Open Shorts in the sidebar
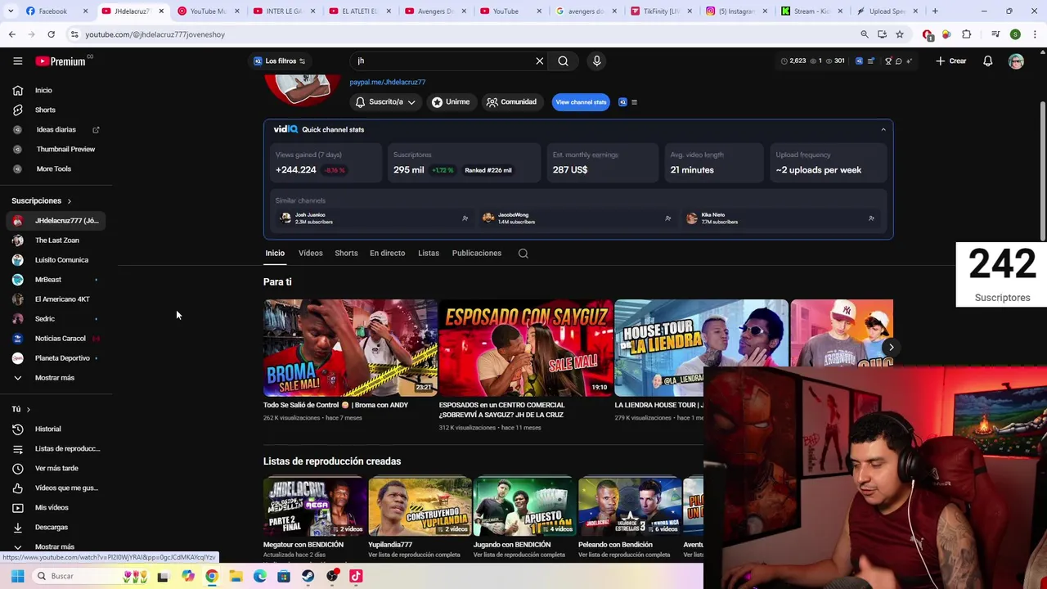The height and width of the screenshot is (589, 1047). click(x=57, y=110)
